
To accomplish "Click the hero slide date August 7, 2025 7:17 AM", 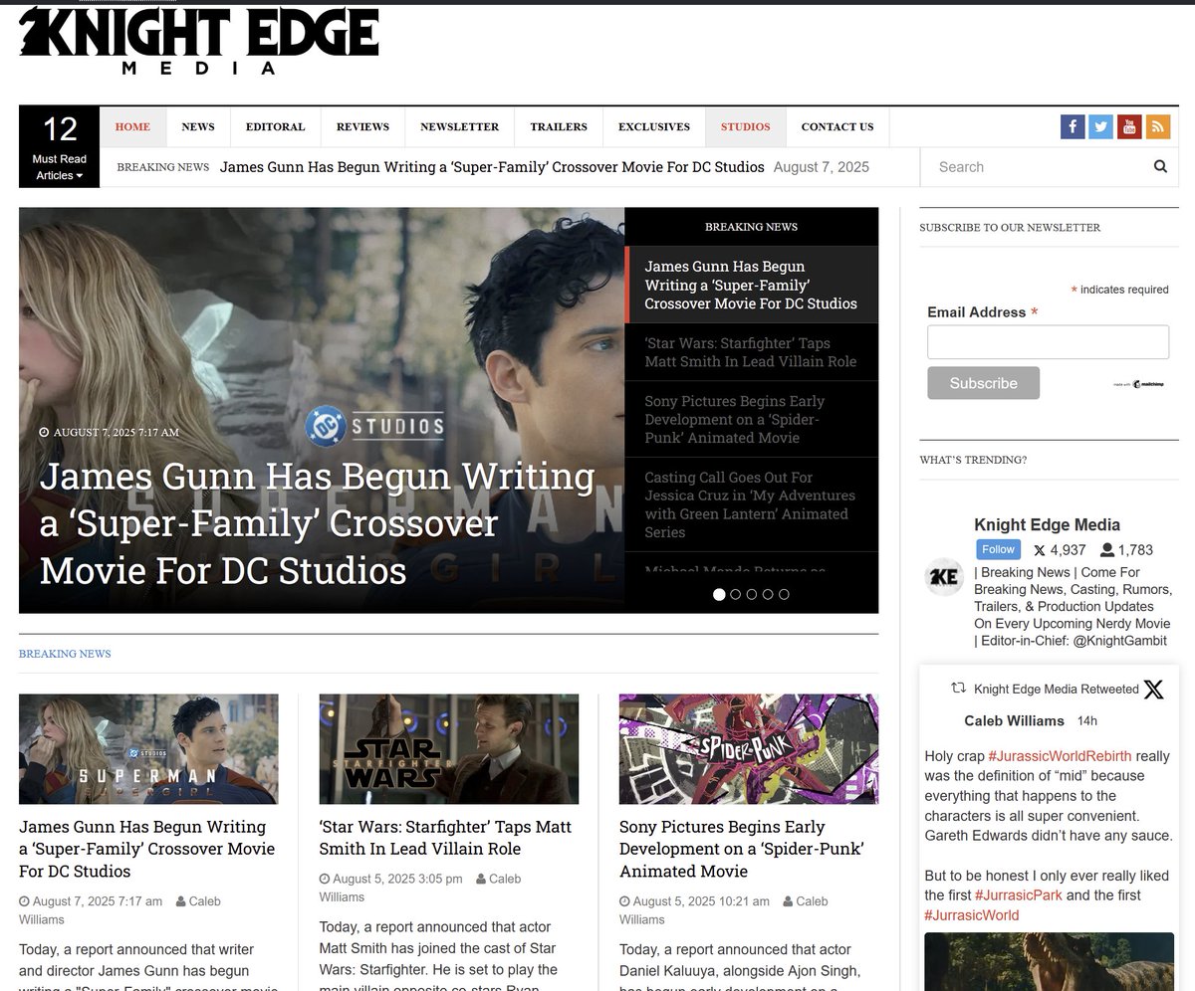I will point(110,433).
